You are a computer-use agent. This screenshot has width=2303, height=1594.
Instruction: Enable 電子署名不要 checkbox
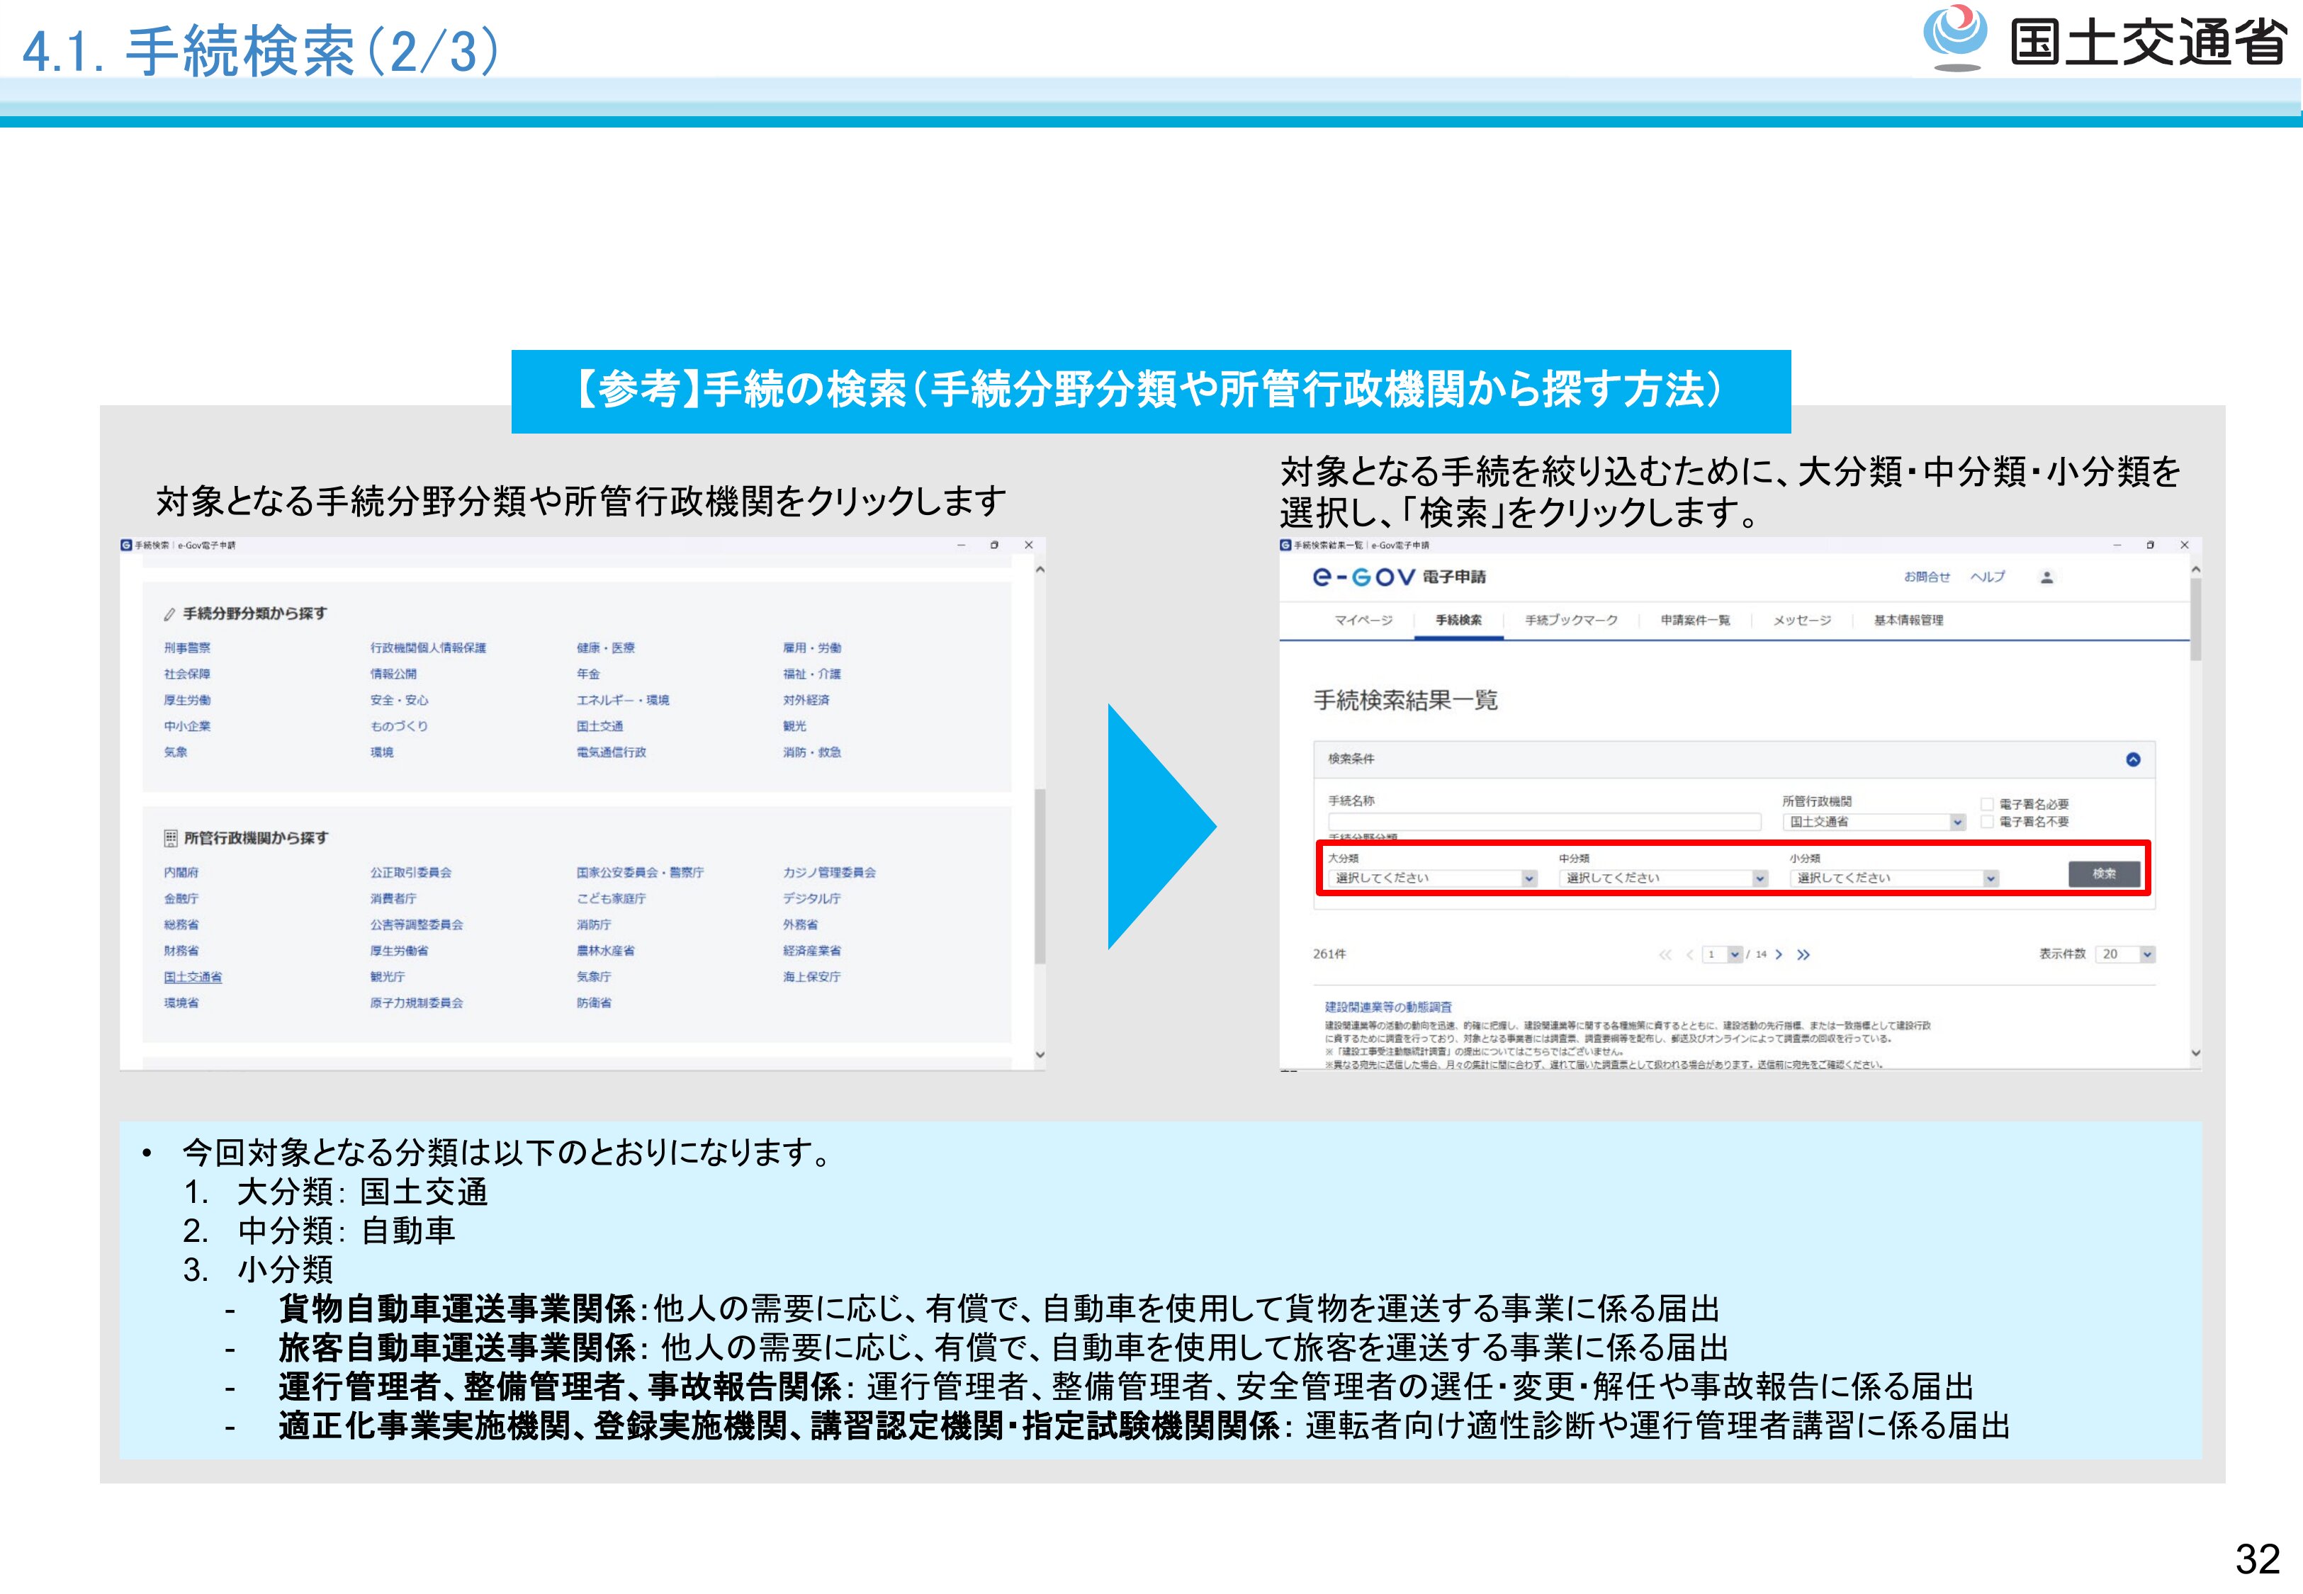point(1988,822)
